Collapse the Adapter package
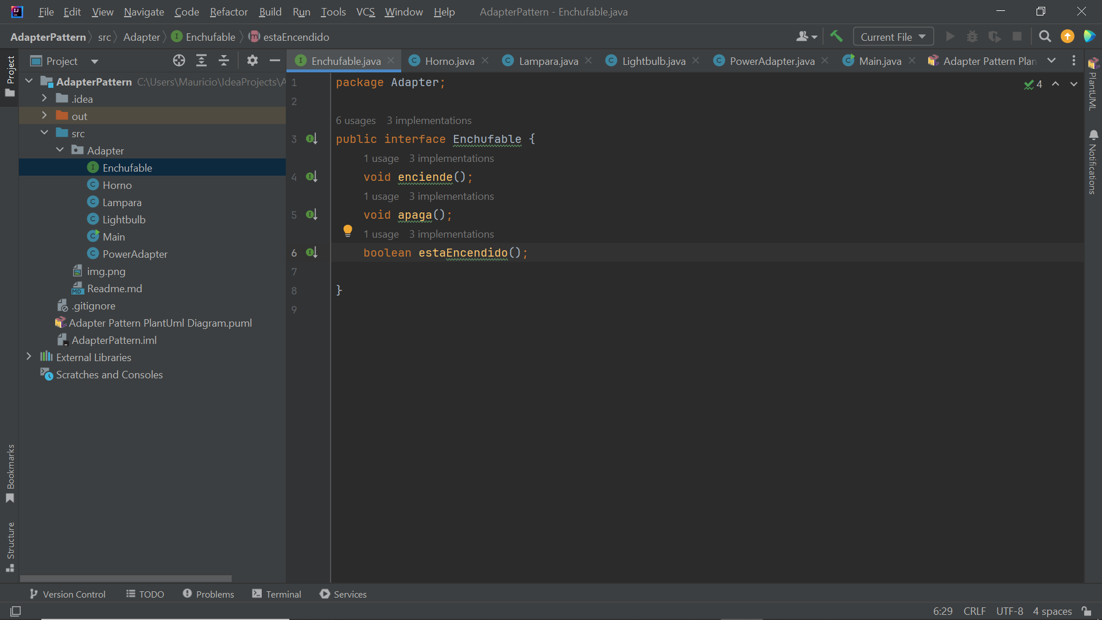The height and width of the screenshot is (620, 1102). pyautogui.click(x=60, y=150)
